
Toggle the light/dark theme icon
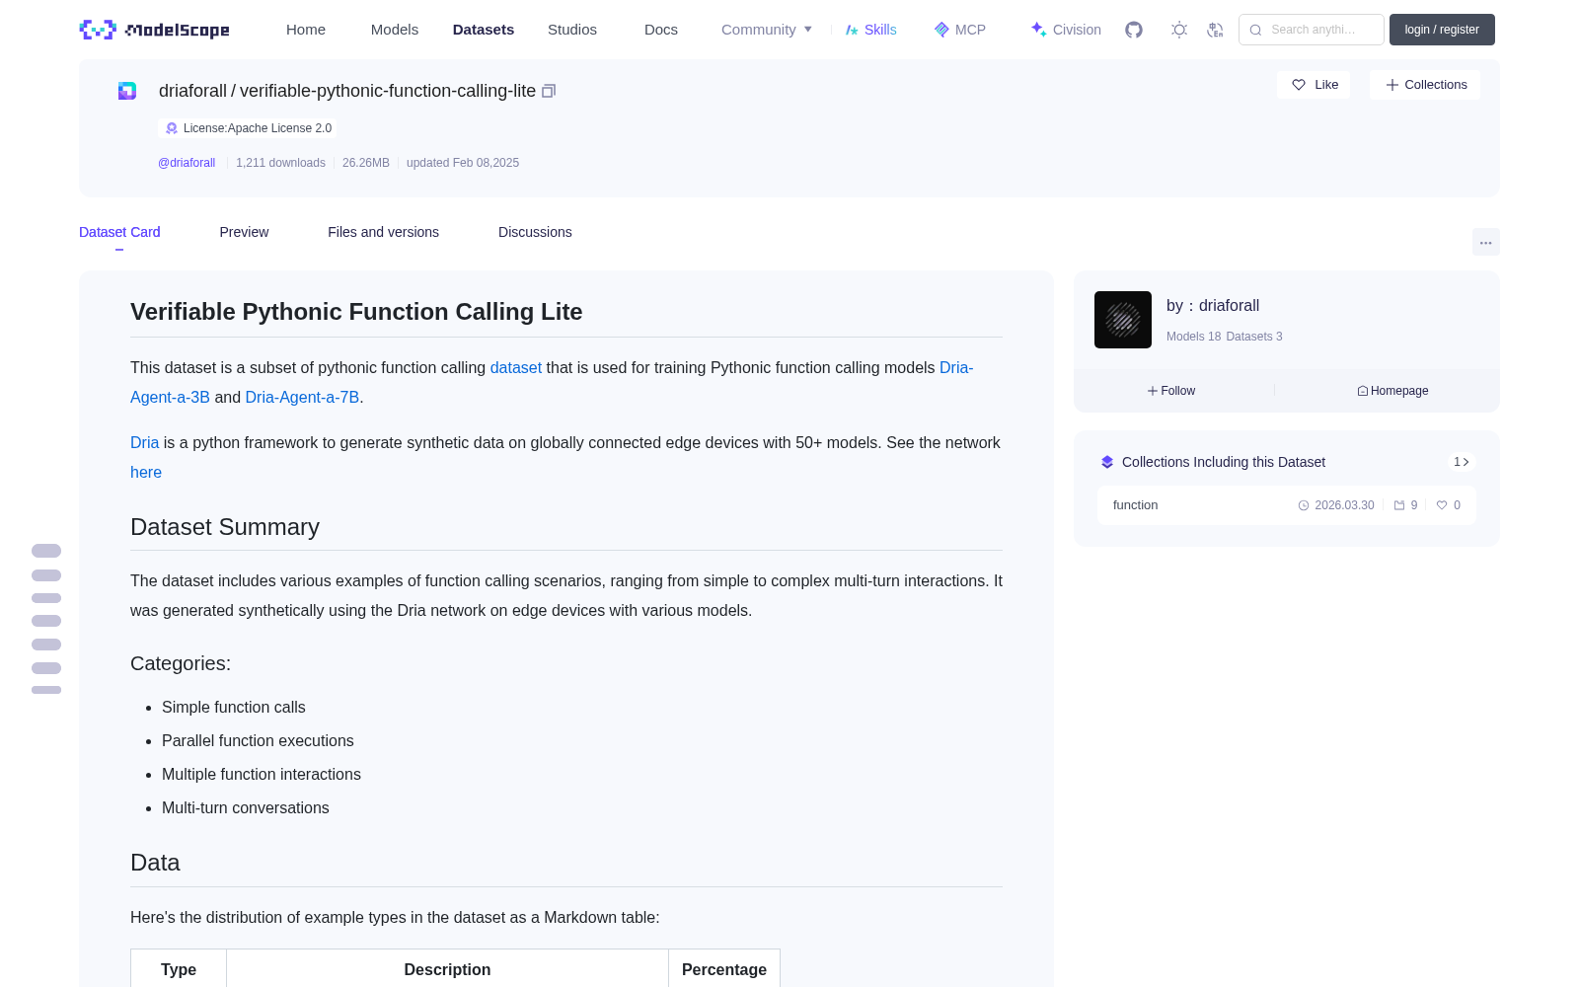click(1179, 30)
